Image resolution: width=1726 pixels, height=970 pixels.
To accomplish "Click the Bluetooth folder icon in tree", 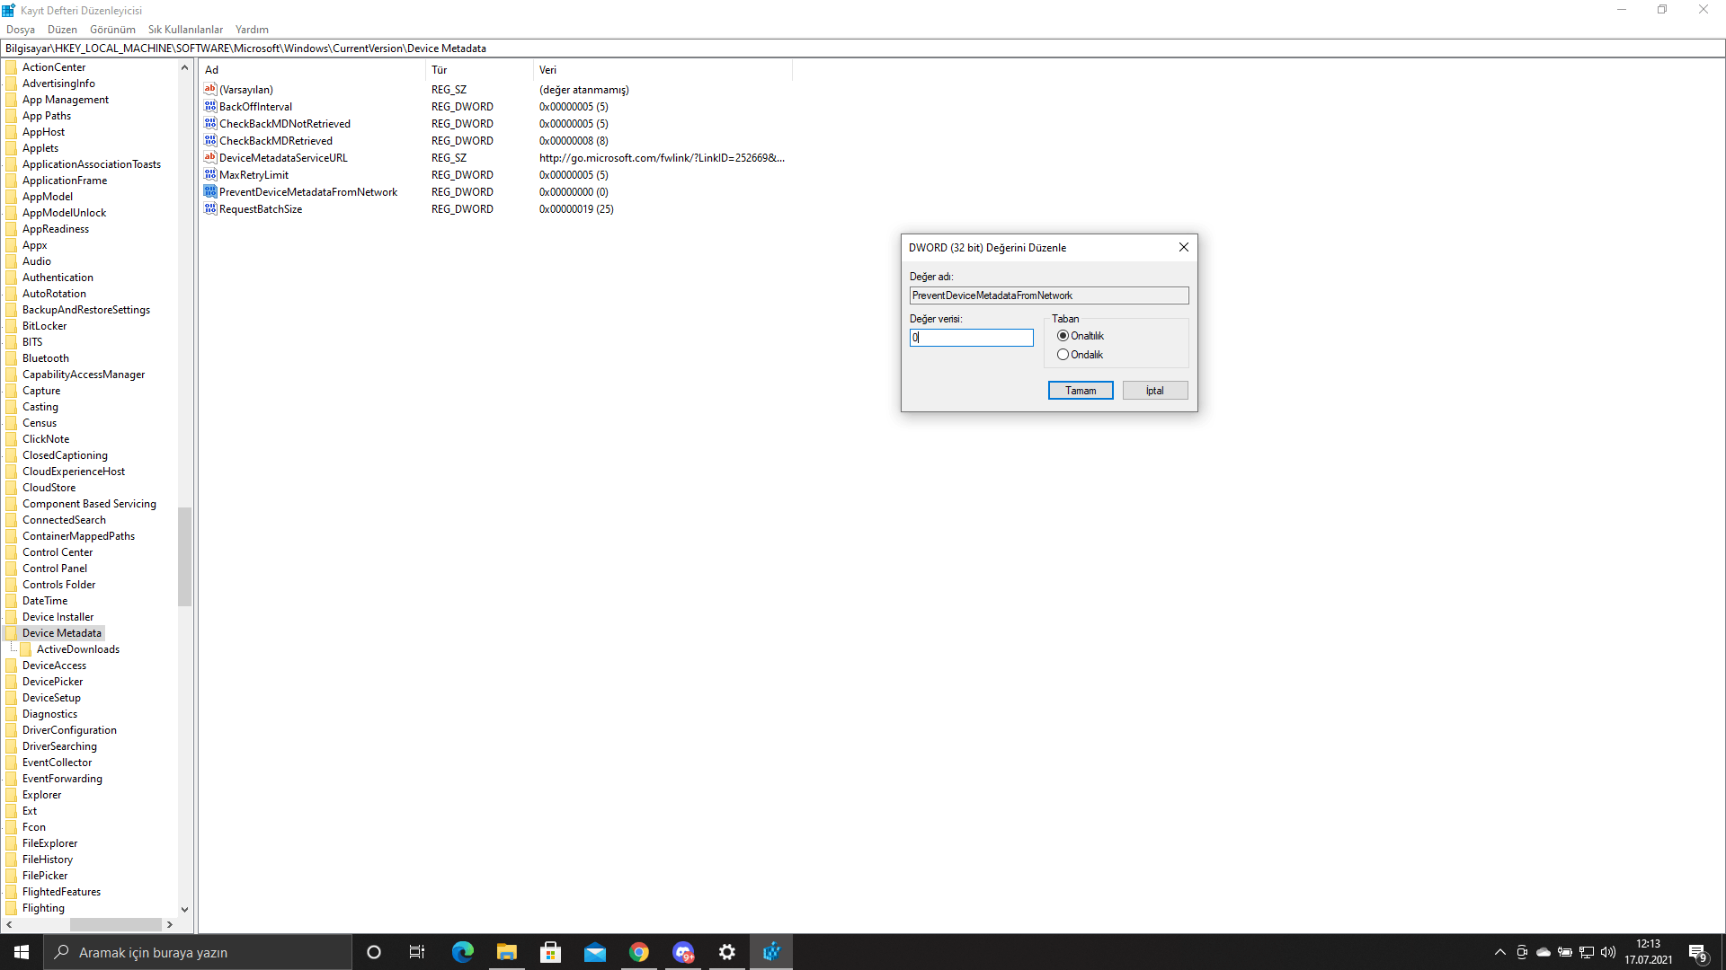I will pos(12,358).
